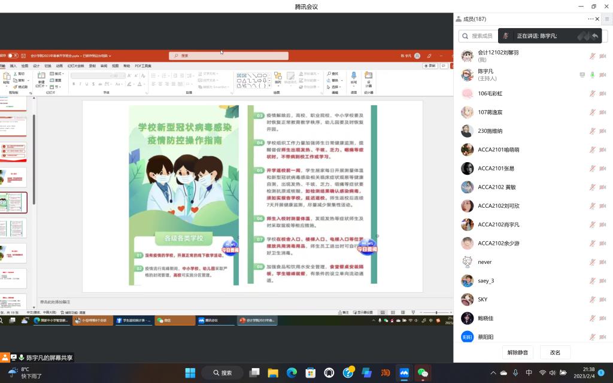The image size is (613, 383).
Task: Click the 微信 button in the shared taskbar
Action: (x=175, y=321)
